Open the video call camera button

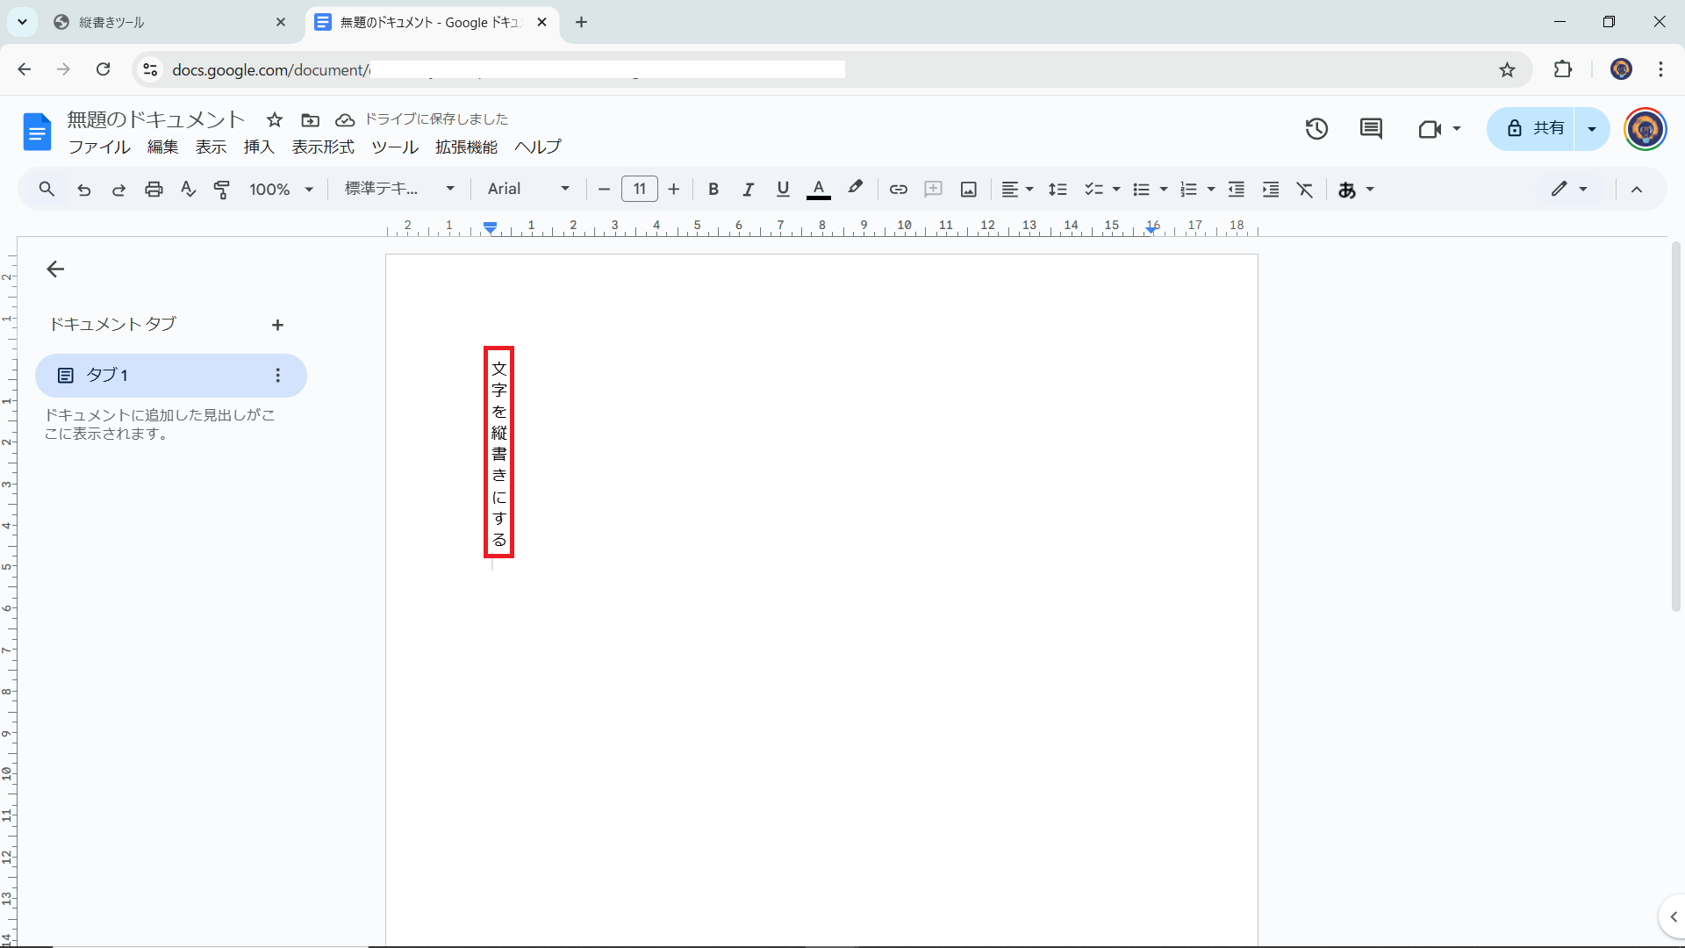(x=1439, y=129)
